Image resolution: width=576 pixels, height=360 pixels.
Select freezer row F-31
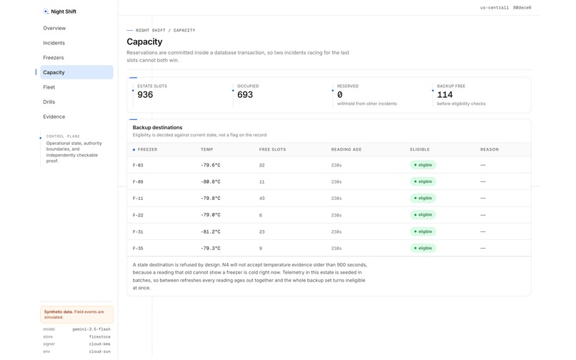click(329, 231)
